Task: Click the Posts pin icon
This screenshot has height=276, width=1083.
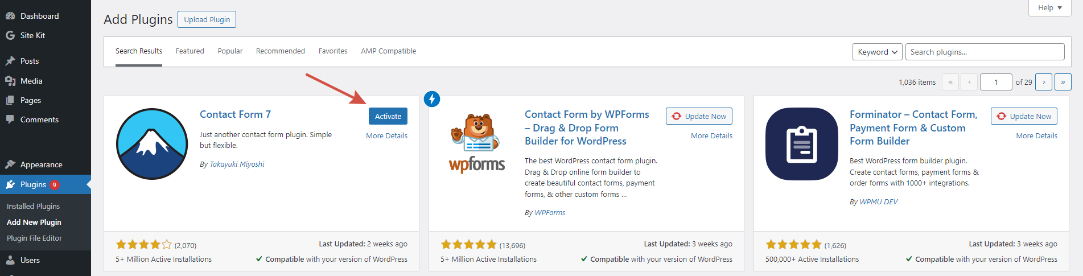Action: pos(10,61)
